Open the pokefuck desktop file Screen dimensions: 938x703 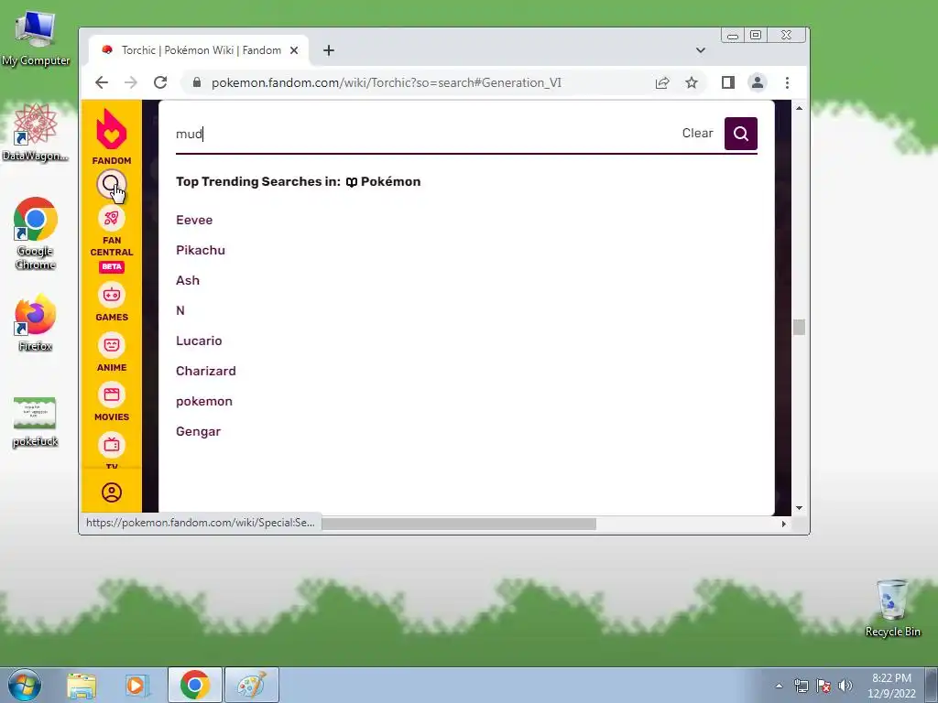click(36, 422)
